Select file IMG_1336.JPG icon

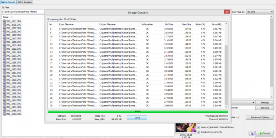pyautogui.click(x=4, y=83)
